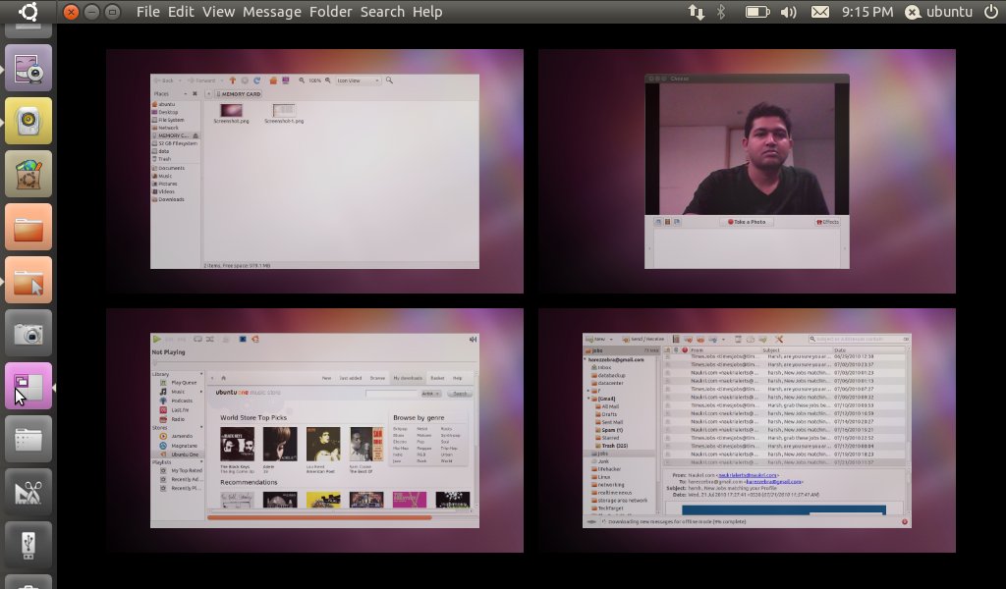Image resolution: width=1006 pixels, height=589 pixels.
Task: Open Cheese webcam app from launcher
Action: tap(28, 69)
